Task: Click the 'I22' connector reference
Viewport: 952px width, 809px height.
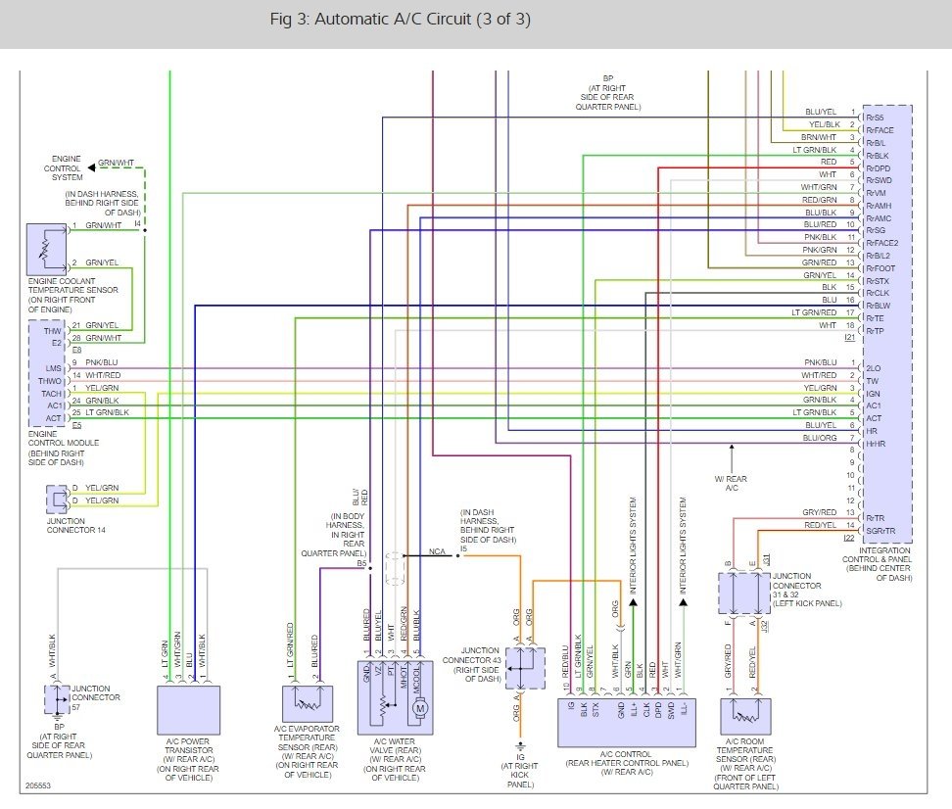Action: [849, 538]
